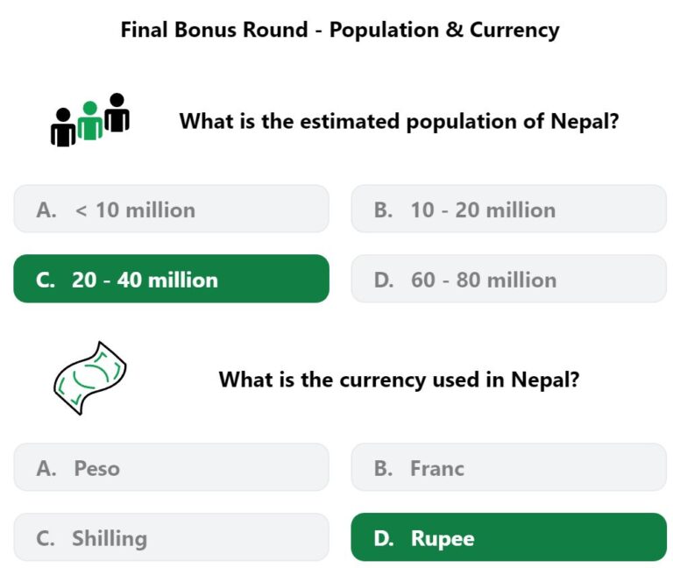Viewport: 673px width, 568px height.
Task: Click the Final Bonus Round heading
Action: 340,30
